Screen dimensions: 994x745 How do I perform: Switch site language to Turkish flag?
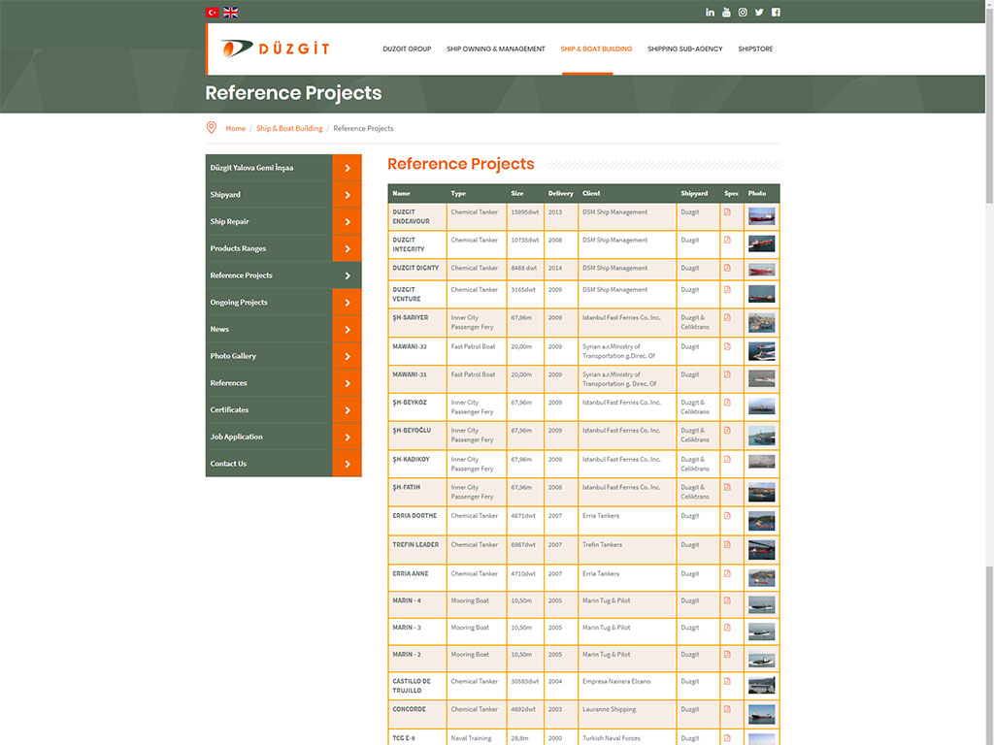point(213,12)
